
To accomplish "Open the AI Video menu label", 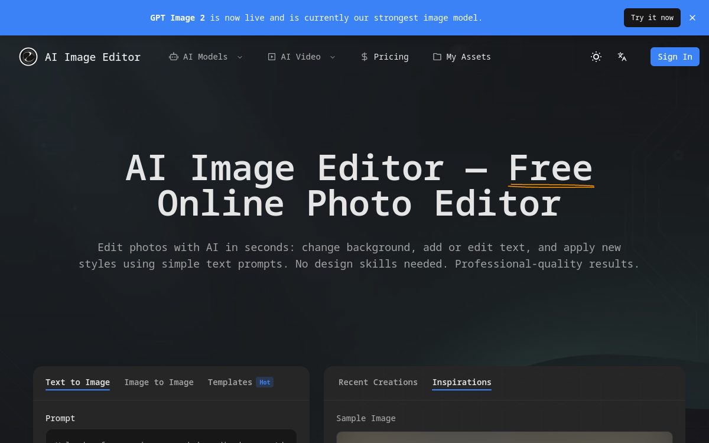I will (301, 57).
